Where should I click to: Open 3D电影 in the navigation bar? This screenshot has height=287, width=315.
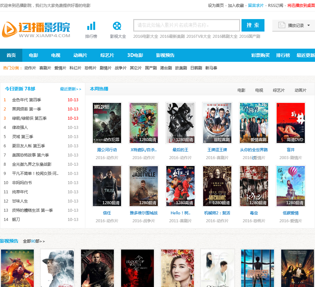pyautogui.click(x=135, y=55)
